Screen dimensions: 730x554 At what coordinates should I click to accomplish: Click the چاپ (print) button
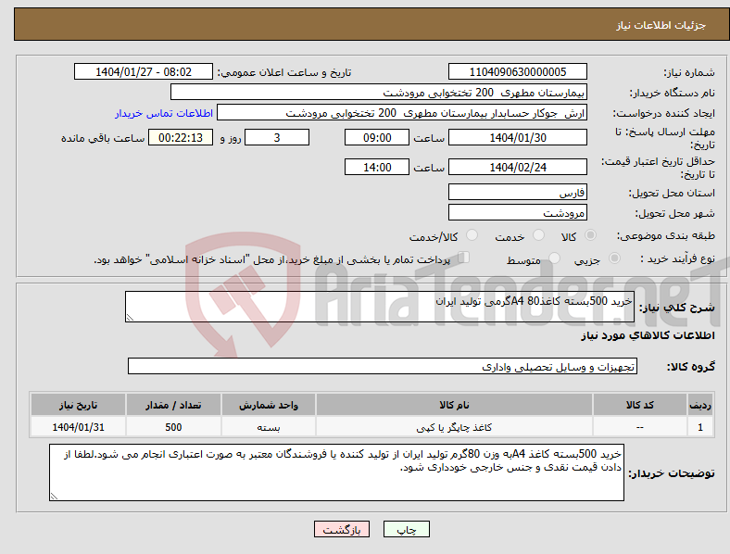click(x=406, y=529)
